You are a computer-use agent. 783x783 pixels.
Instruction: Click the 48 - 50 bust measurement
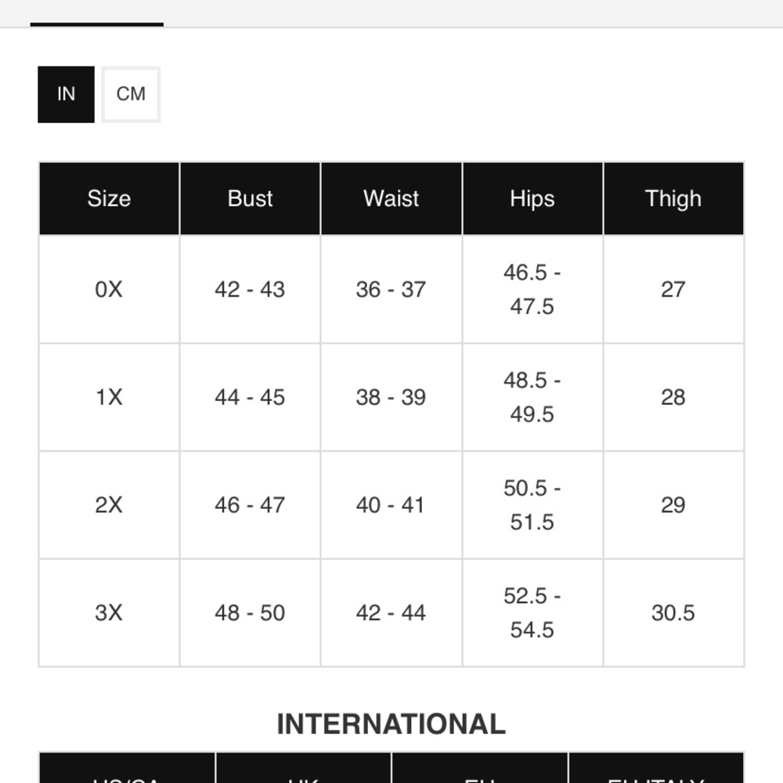(250, 613)
